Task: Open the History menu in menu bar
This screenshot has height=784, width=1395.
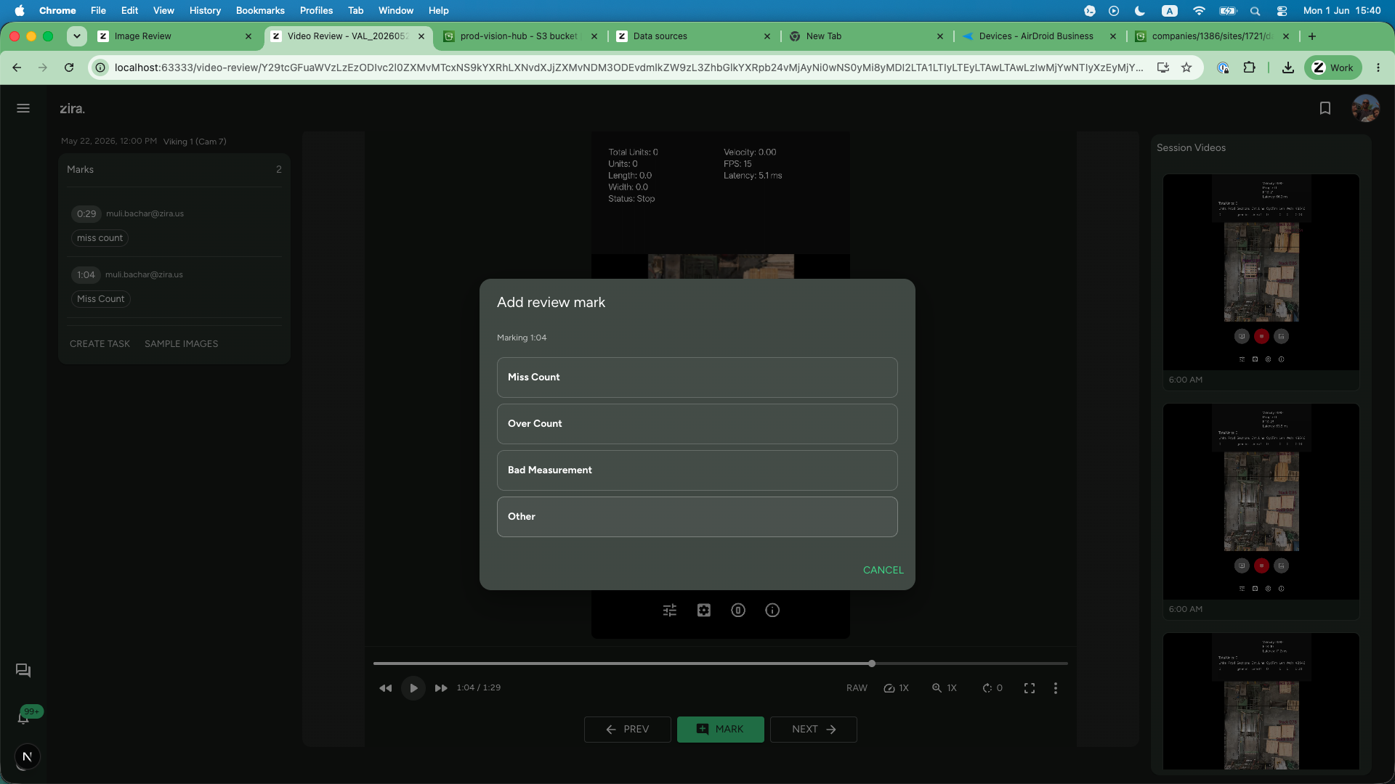Action: [x=205, y=10]
